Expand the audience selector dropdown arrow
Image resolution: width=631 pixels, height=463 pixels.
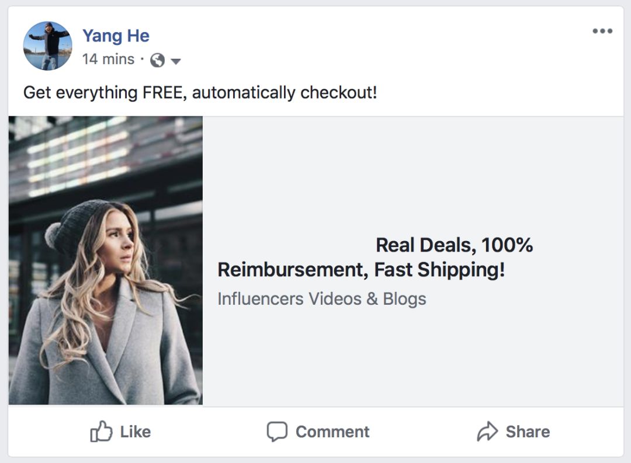[x=175, y=61]
